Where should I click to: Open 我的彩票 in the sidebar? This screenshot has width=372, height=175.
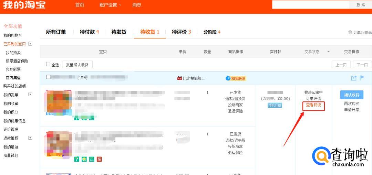[13, 69]
